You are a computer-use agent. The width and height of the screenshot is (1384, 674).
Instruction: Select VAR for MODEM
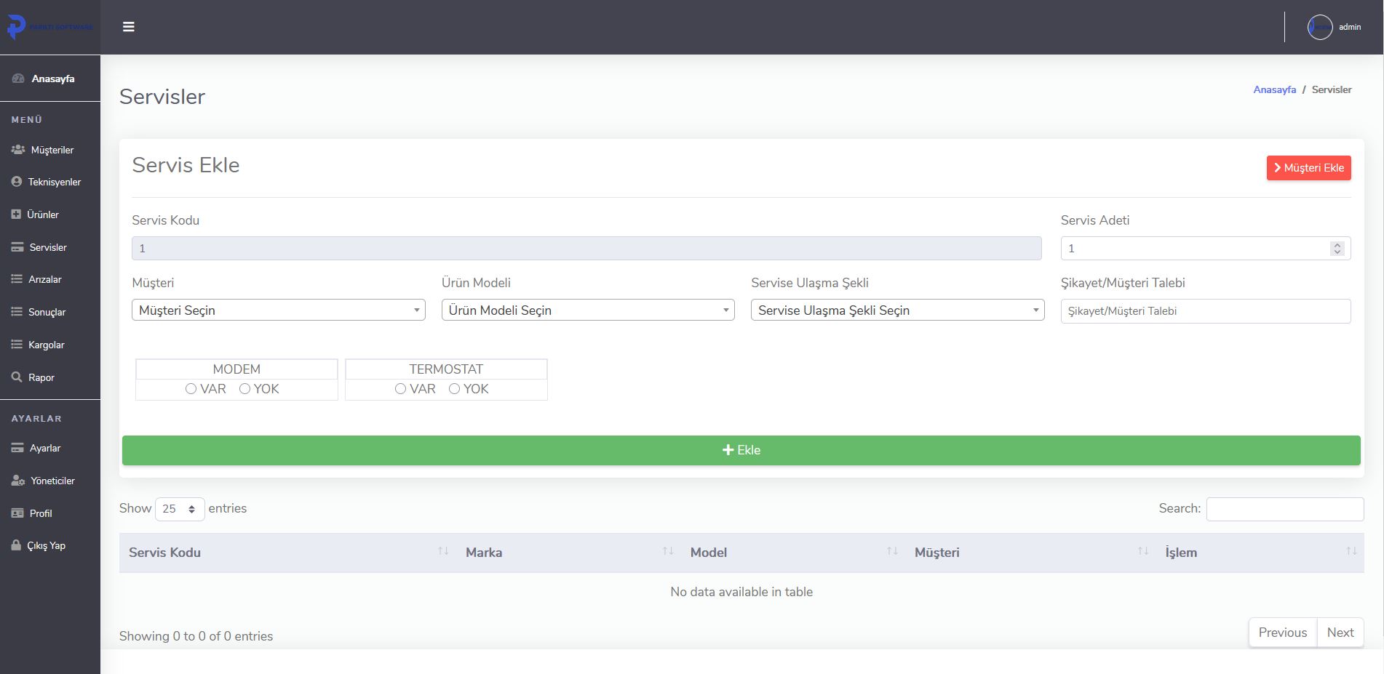[191, 389]
